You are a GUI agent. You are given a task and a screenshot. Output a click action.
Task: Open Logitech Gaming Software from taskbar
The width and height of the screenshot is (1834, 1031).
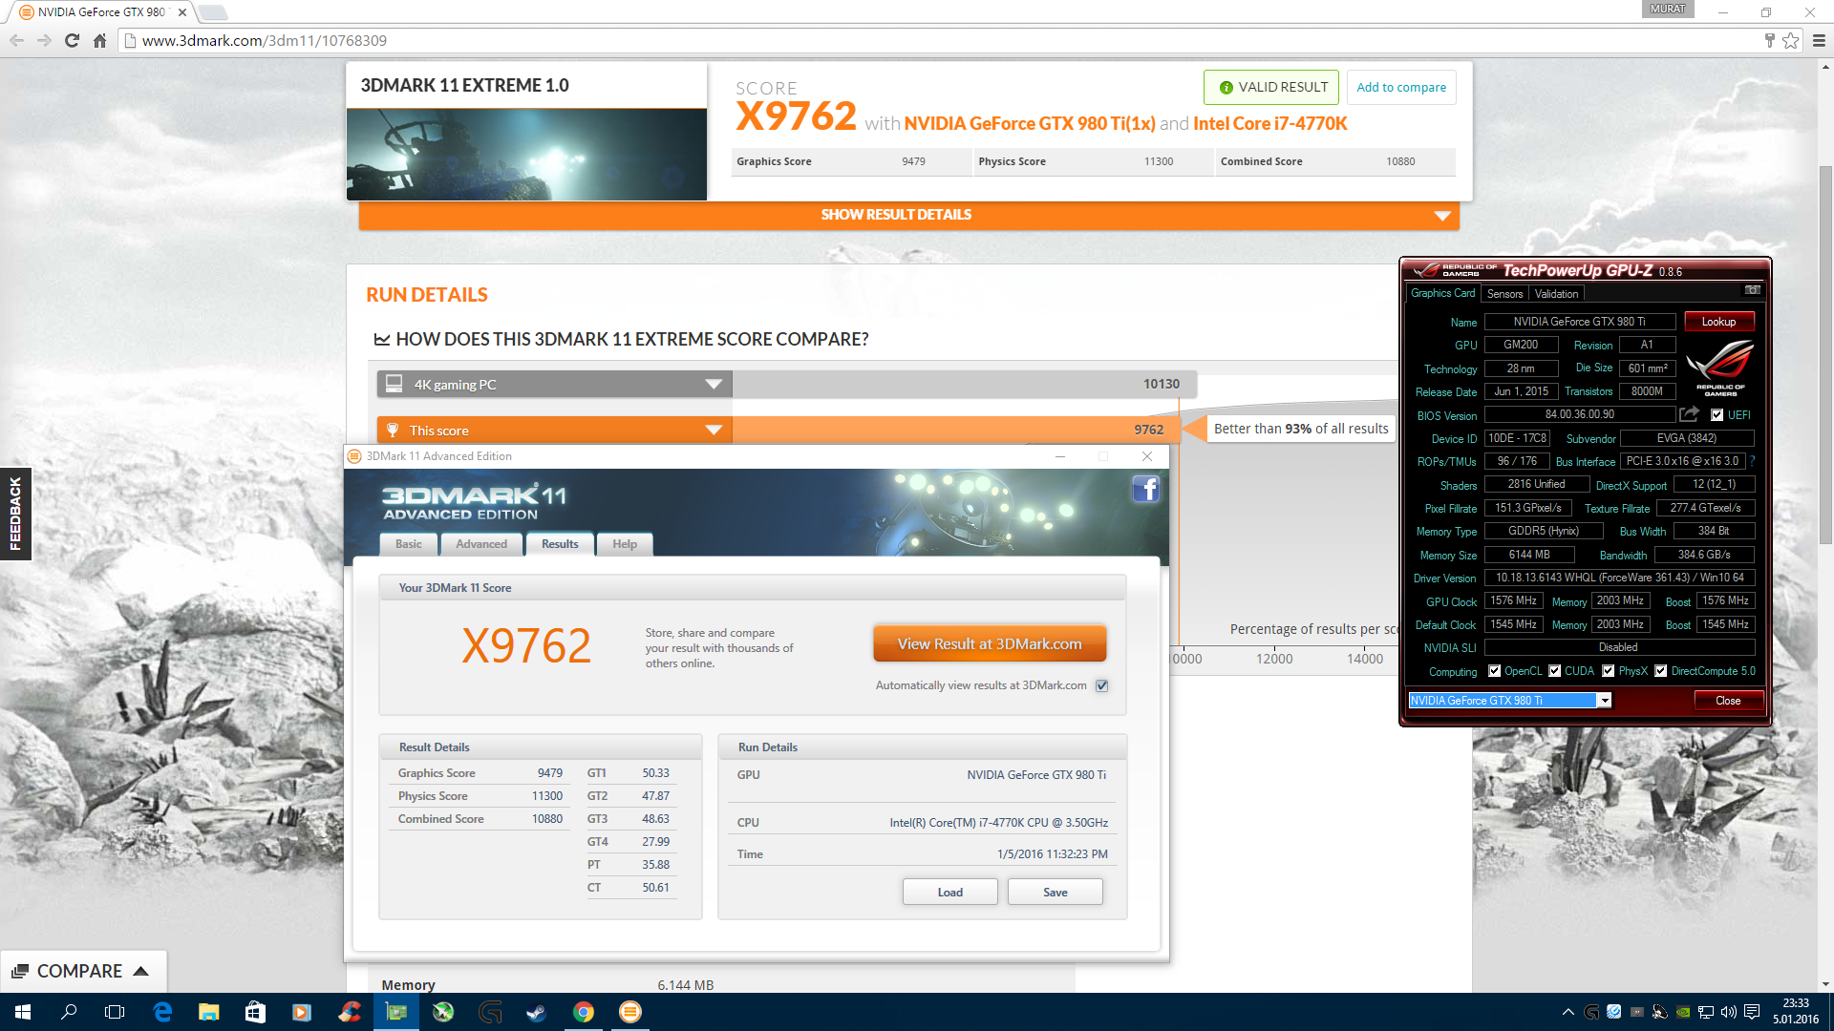490,1012
